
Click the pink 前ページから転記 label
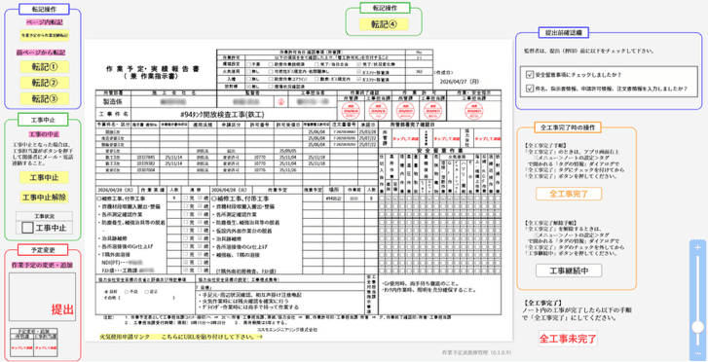41,53
